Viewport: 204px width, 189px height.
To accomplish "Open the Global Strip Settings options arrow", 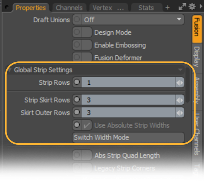I will pos(180,70).
